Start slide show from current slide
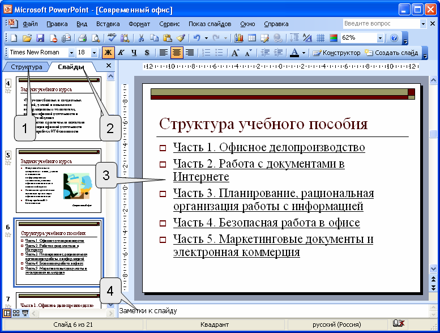The width and height of the screenshot is (440, 333). click(25, 313)
